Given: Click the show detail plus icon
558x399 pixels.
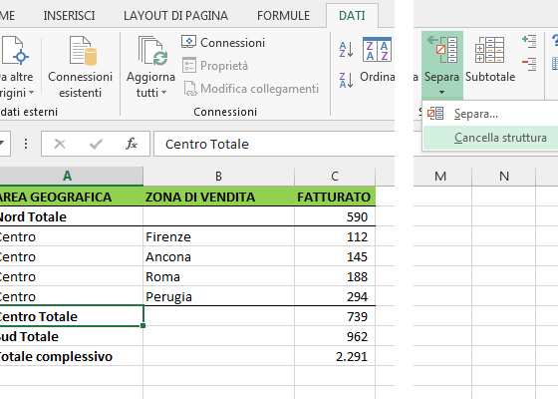Looking at the screenshot, I should point(529,41).
